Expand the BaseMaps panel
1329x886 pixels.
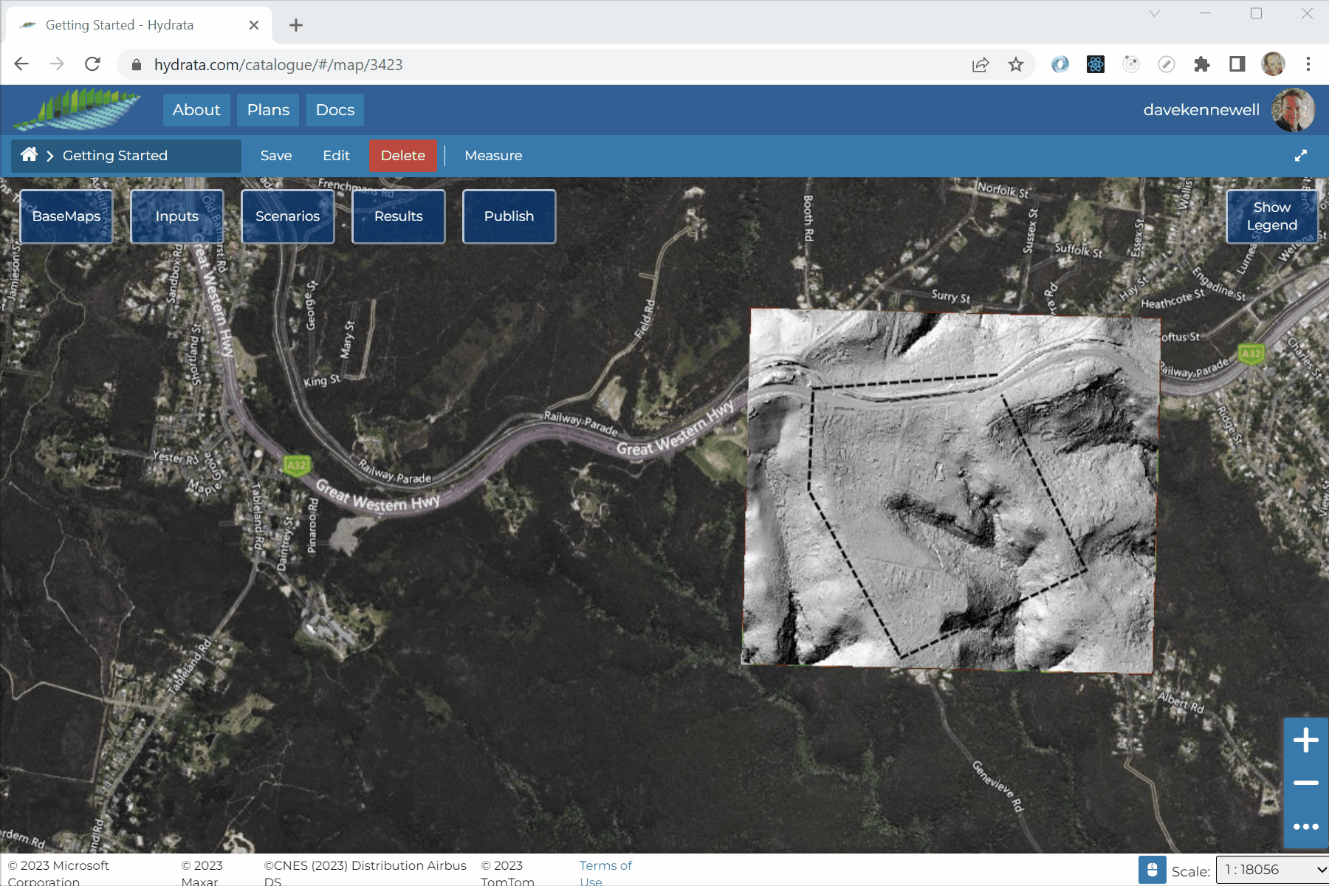click(66, 216)
